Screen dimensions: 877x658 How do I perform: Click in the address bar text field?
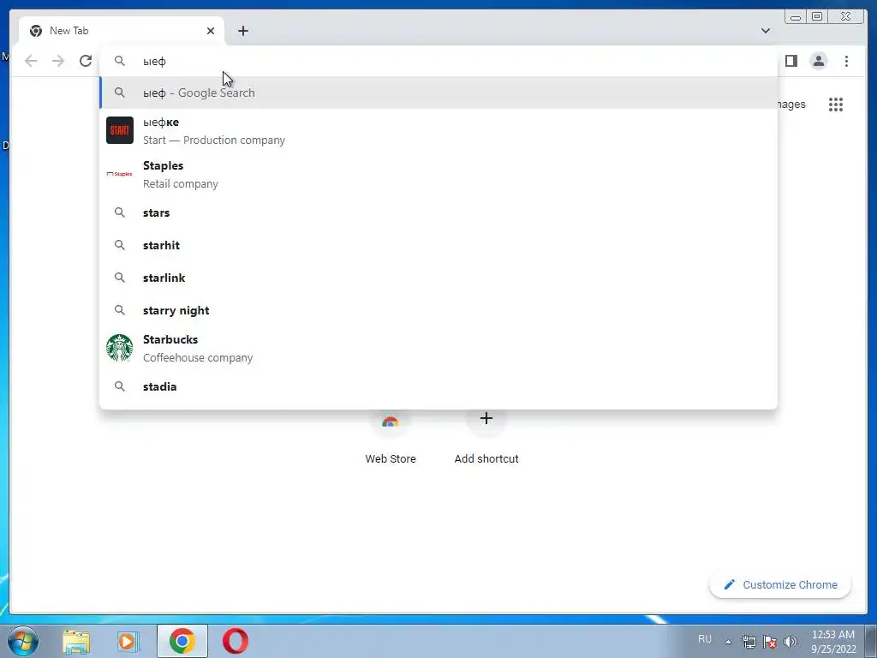[x=438, y=61]
